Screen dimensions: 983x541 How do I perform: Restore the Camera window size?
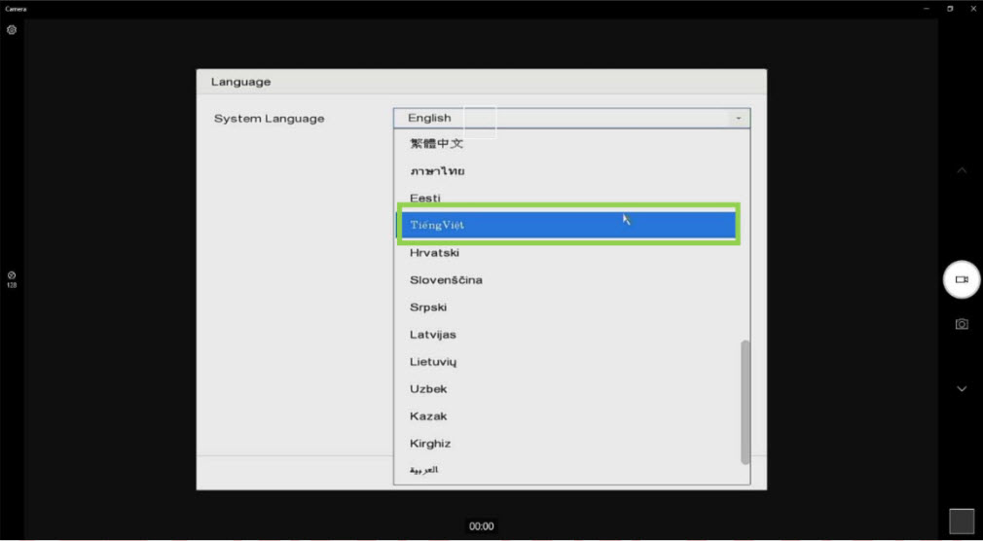(950, 9)
